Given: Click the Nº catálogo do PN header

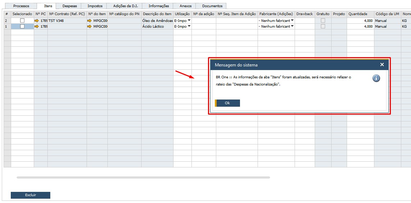Looking at the screenshot, I should [x=125, y=14].
